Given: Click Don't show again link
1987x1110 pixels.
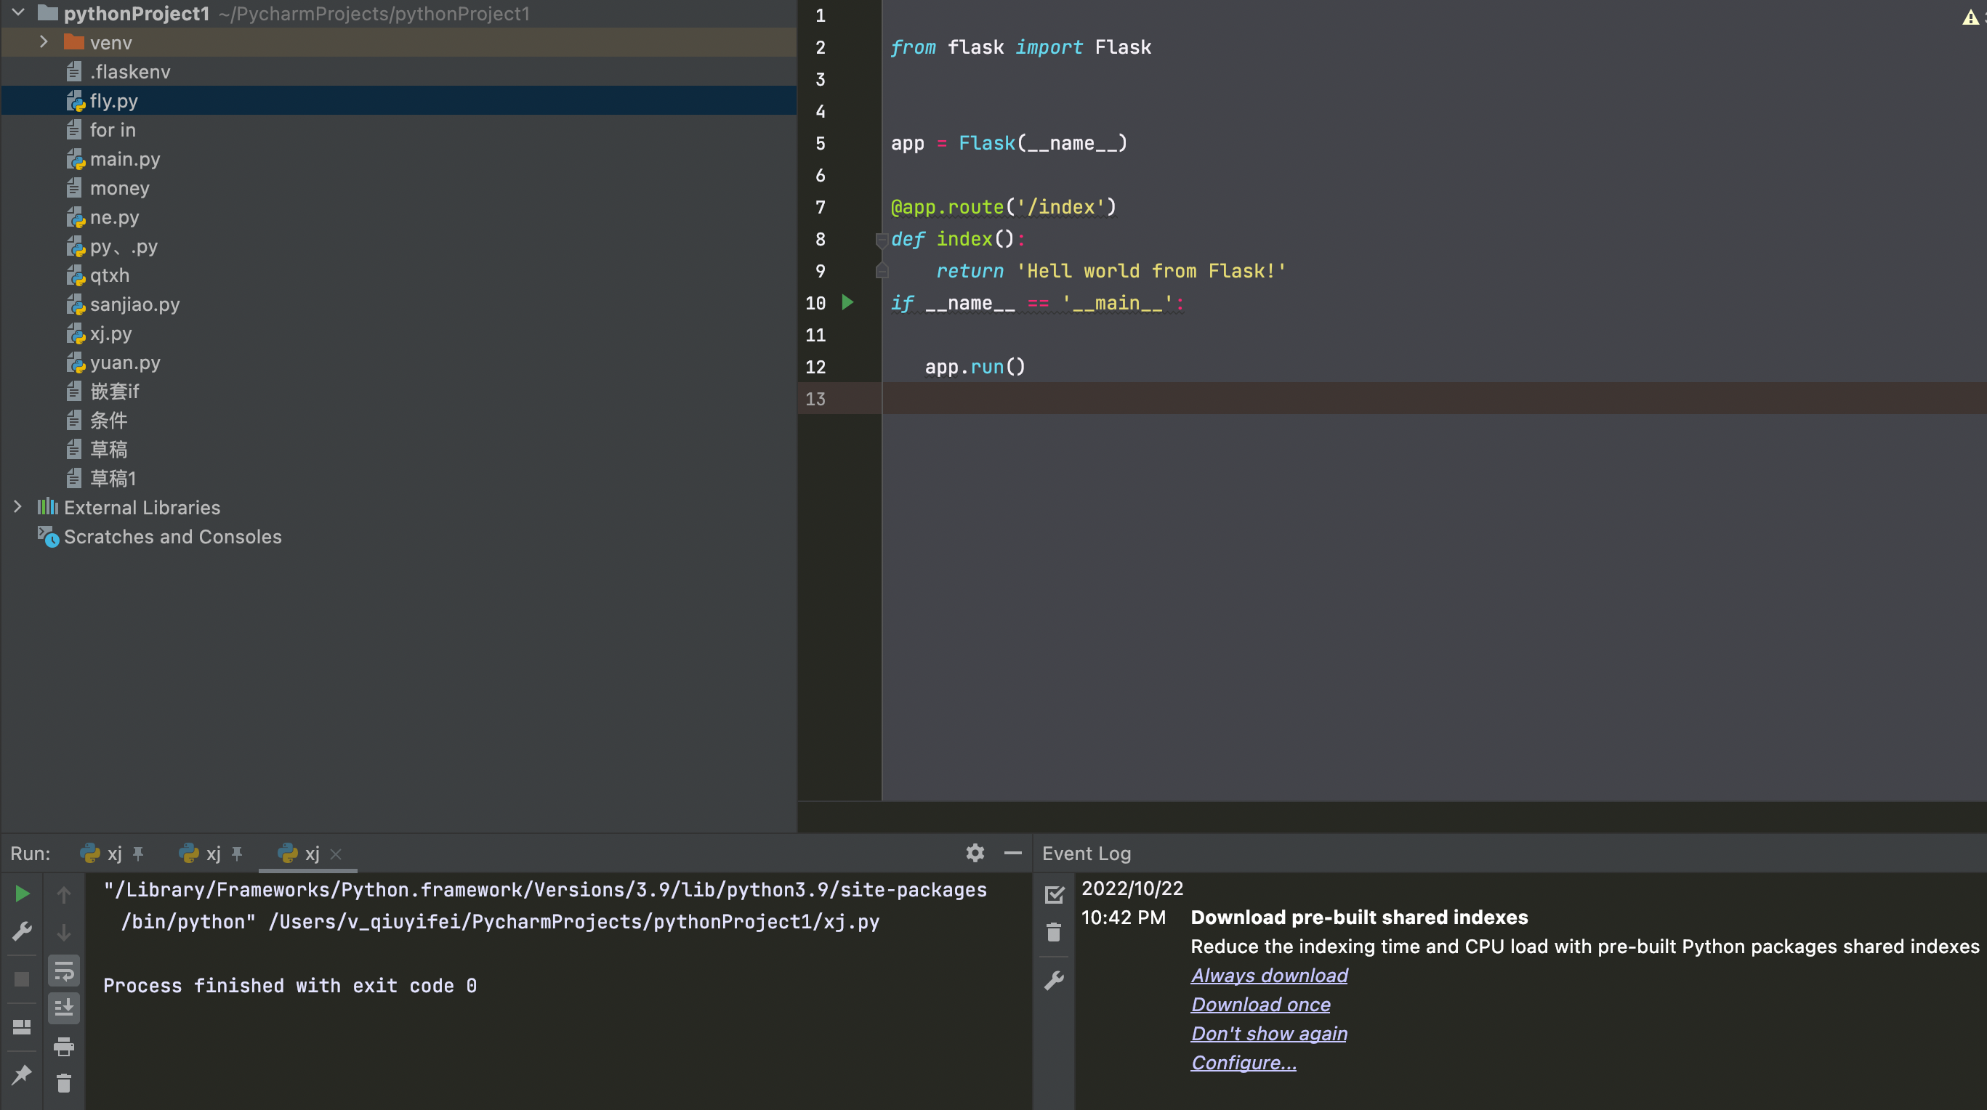Looking at the screenshot, I should [x=1269, y=1033].
